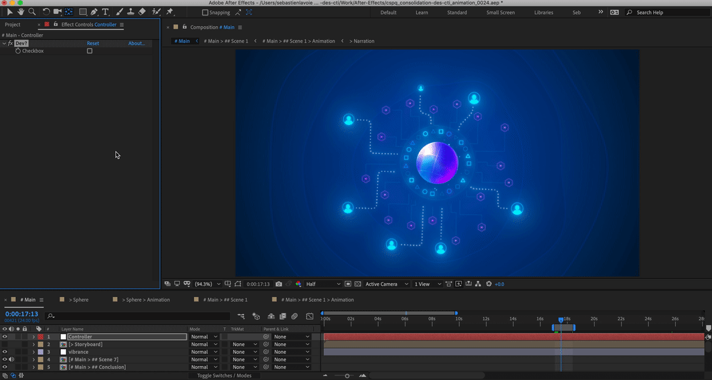
Task: Open the magnification 94.3% dropdown
Action: 207,284
